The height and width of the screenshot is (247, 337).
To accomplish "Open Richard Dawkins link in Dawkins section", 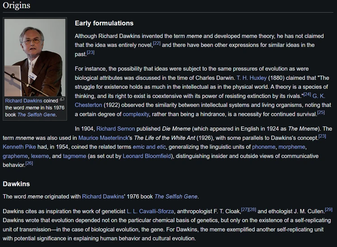I will [103, 197].
